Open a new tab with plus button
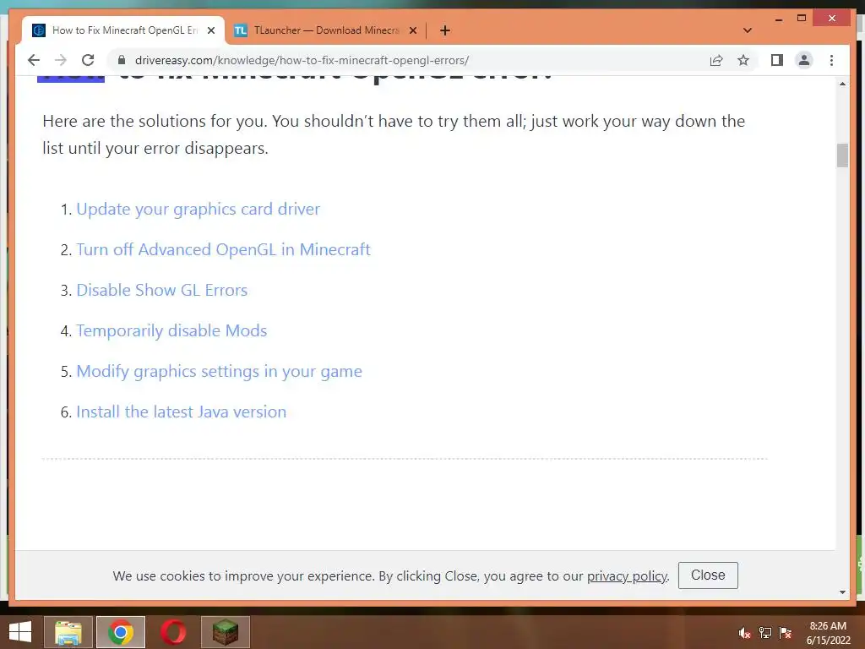The width and height of the screenshot is (865, 649). coord(445,30)
